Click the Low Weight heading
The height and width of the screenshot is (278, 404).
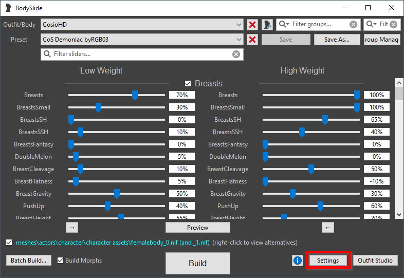click(101, 70)
